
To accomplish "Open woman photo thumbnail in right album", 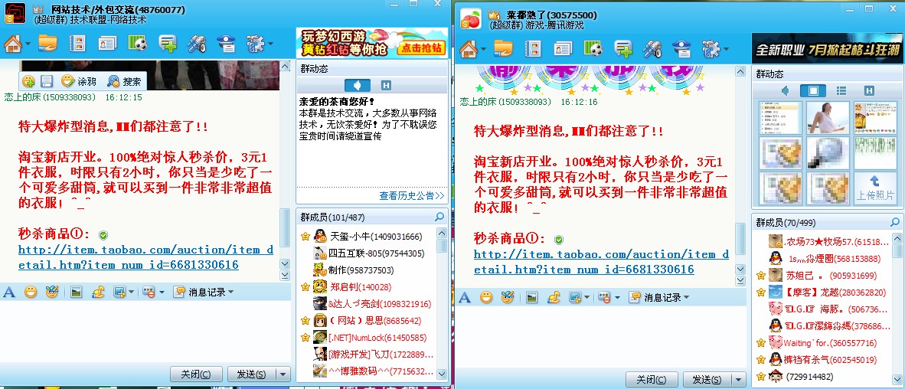I will [x=828, y=118].
